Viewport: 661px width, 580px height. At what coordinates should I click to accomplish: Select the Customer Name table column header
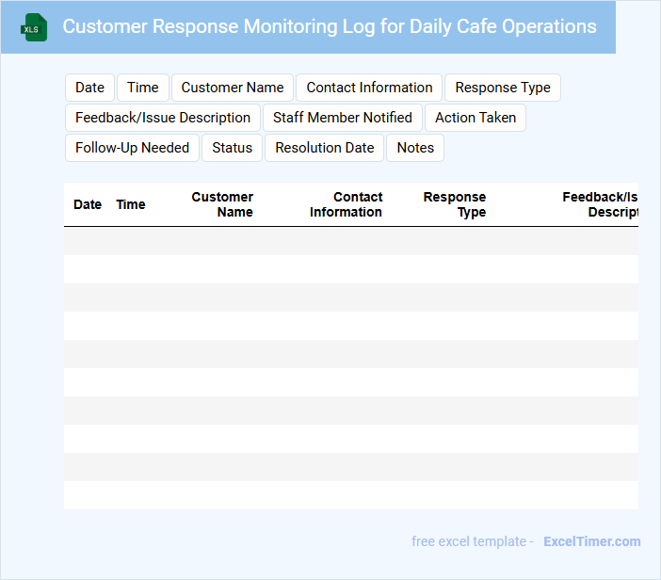223,204
